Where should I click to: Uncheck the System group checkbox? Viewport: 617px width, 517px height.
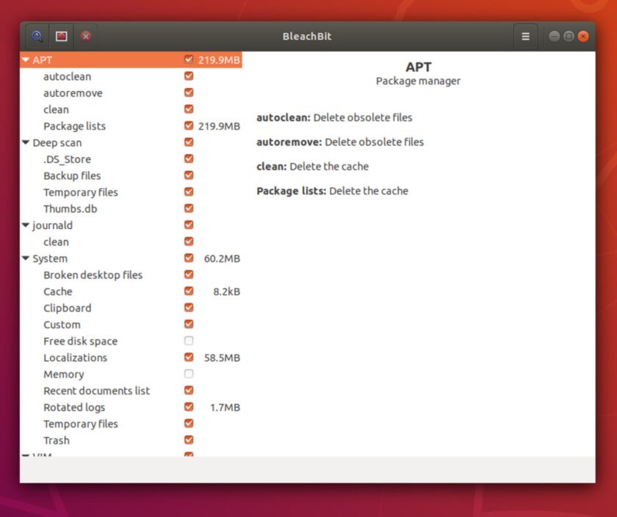(189, 258)
